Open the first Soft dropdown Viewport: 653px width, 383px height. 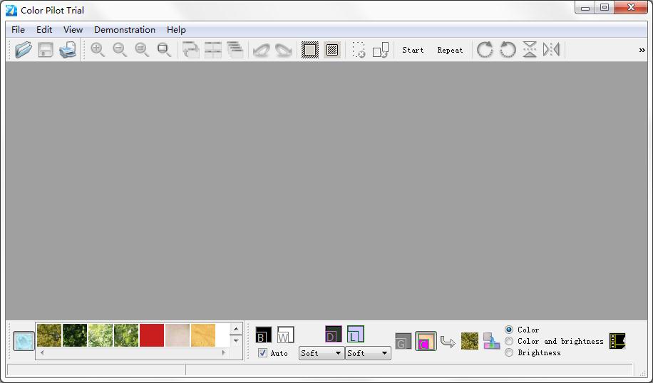pos(321,353)
